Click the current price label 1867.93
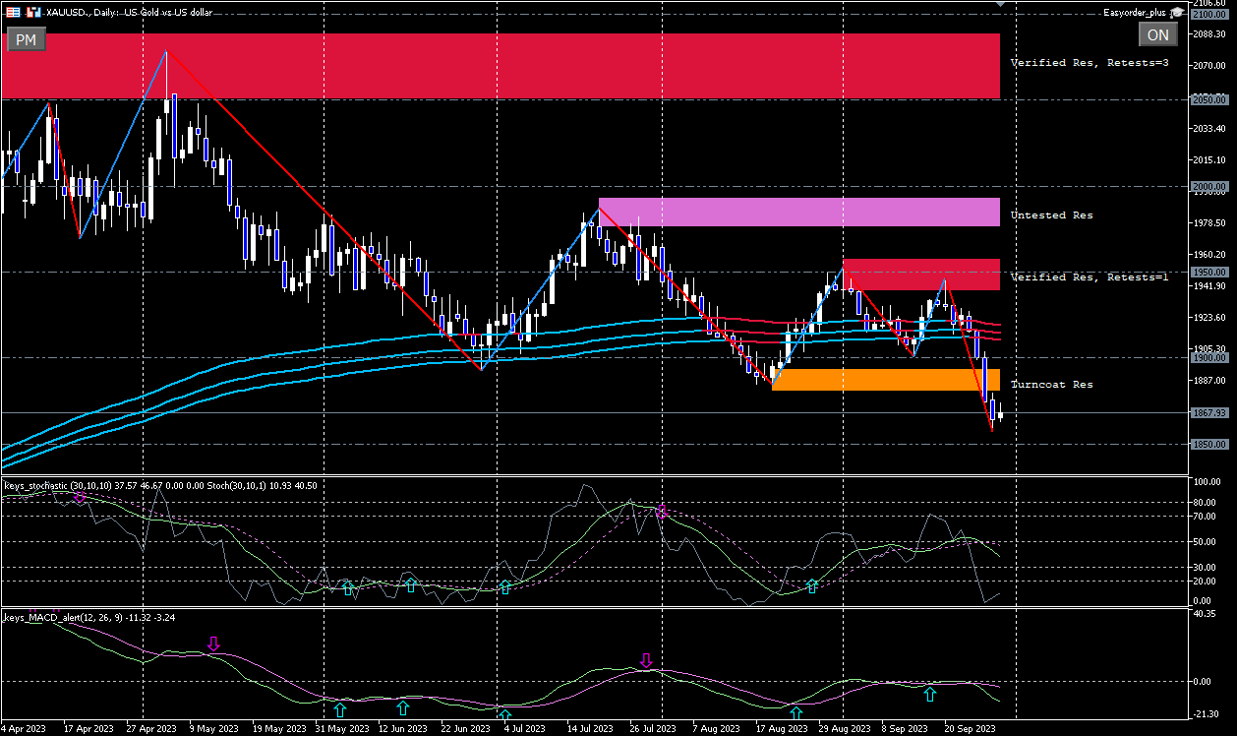The image size is (1237, 736). point(1207,413)
